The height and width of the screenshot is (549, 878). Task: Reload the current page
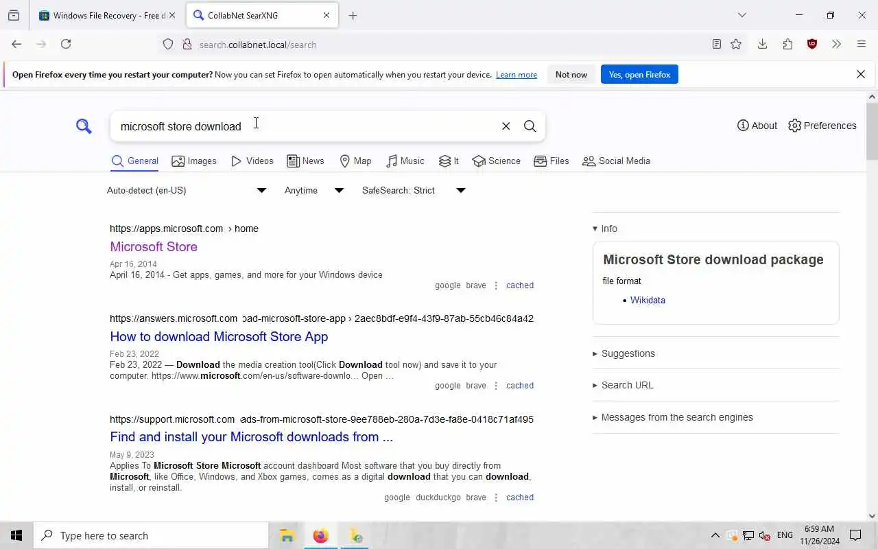click(x=66, y=44)
